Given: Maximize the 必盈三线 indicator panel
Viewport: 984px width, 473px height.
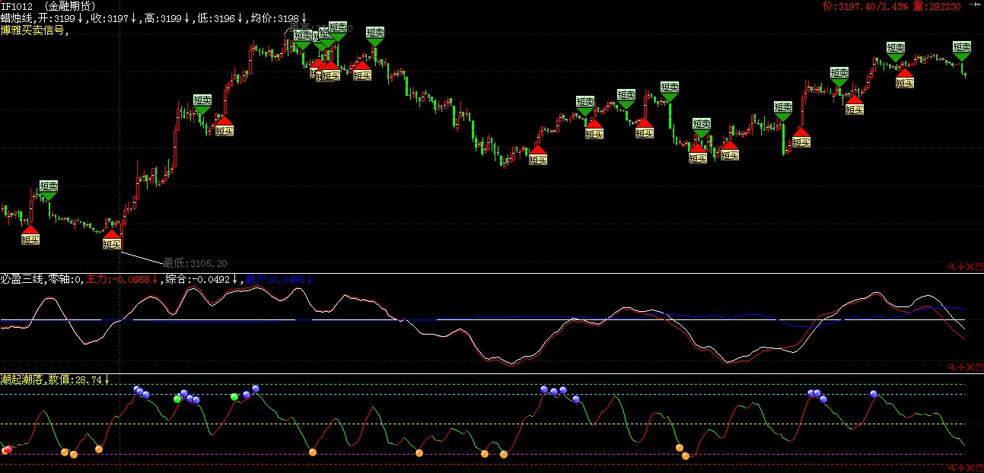Looking at the screenshot, I should point(979,367).
